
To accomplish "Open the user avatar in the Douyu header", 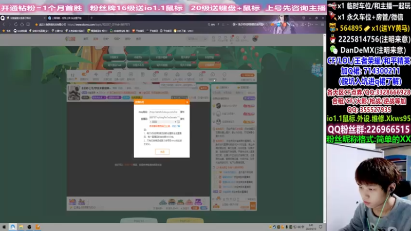I will click(255, 39).
